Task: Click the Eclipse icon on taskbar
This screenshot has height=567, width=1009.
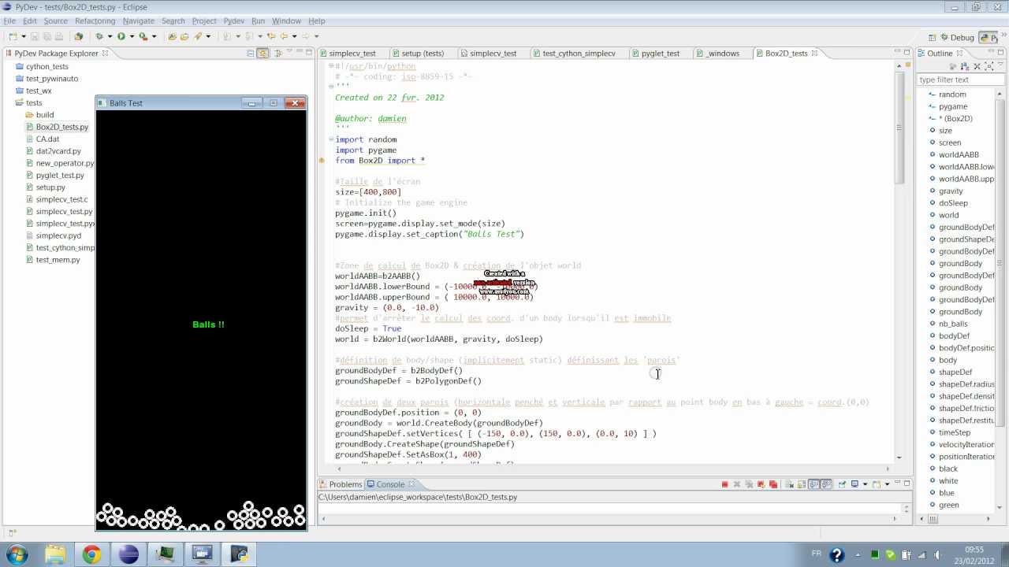Action: pyautogui.click(x=128, y=555)
